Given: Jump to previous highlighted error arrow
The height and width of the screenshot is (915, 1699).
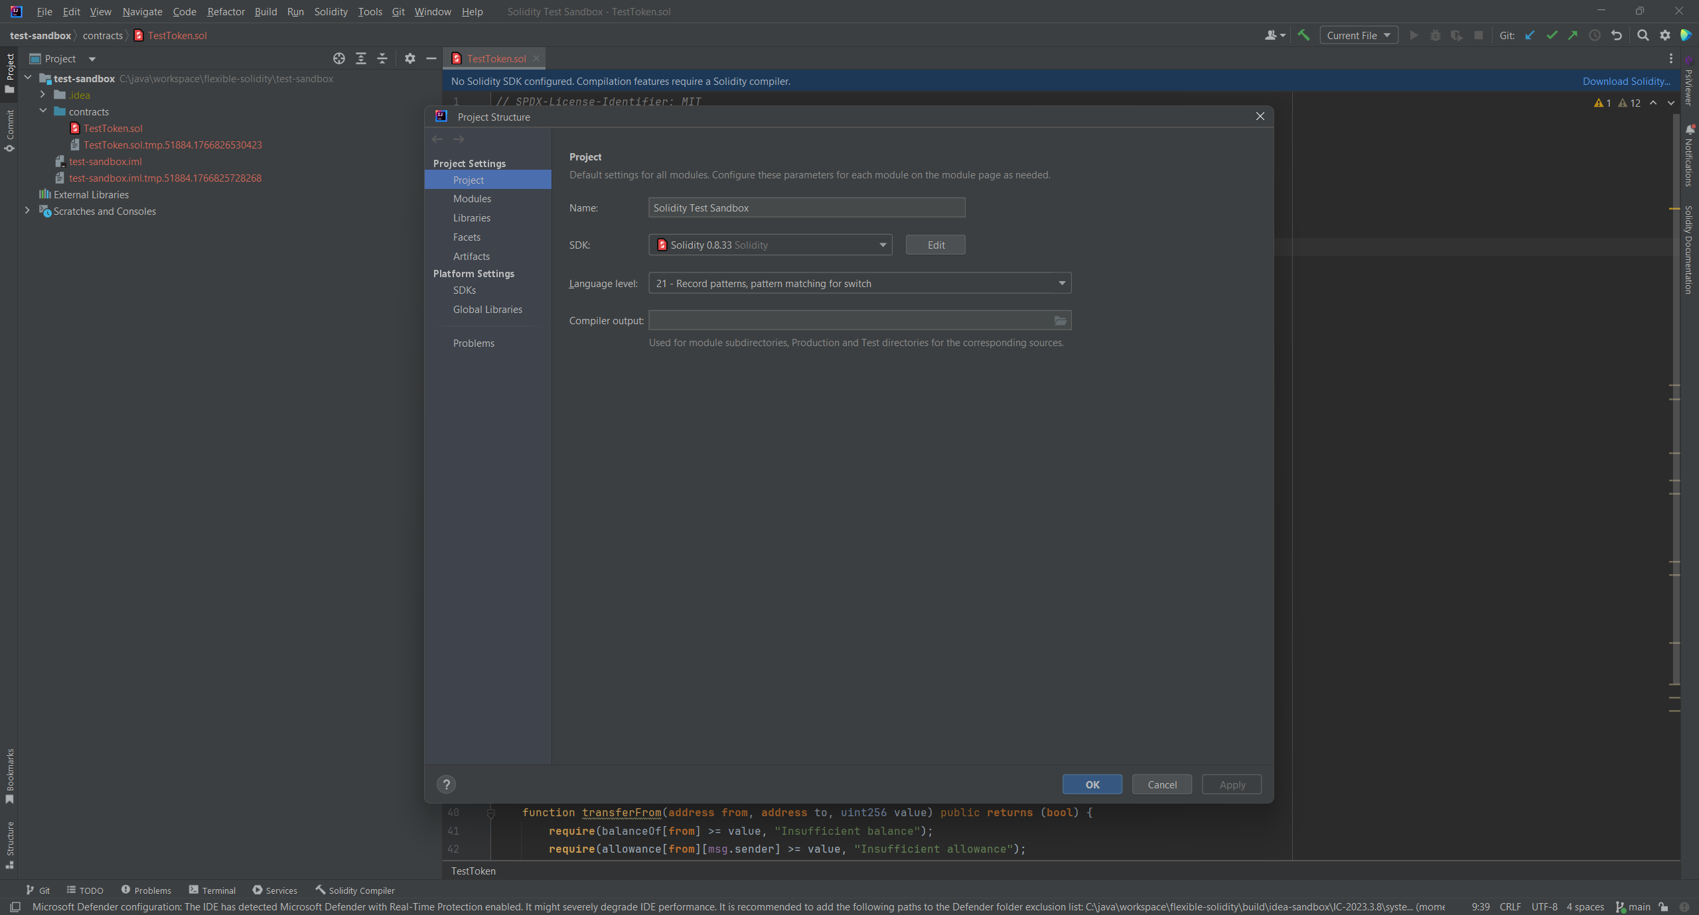Looking at the screenshot, I should pyautogui.click(x=1653, y=103).
